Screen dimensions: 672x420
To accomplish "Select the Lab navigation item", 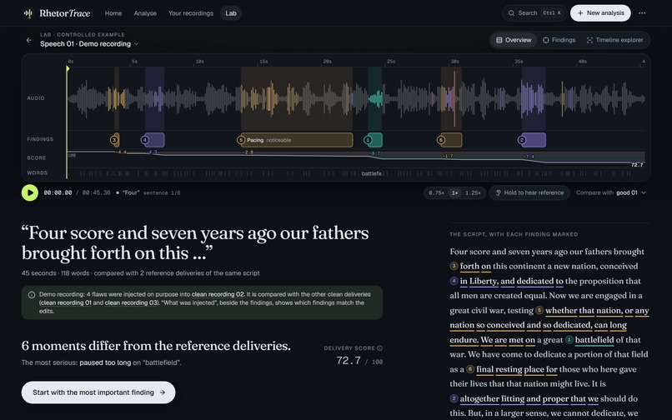I will [x=231, y=13].
